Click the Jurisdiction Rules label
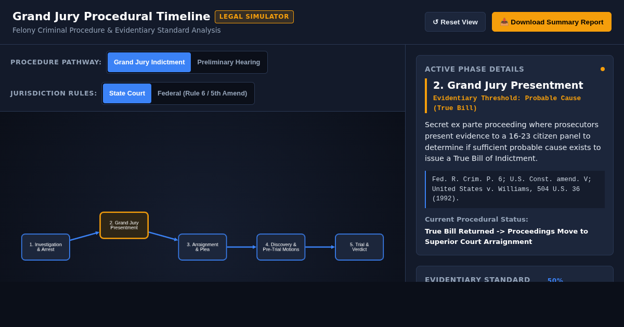This screenshot has height=327, width=624. [x=54, y=93]
